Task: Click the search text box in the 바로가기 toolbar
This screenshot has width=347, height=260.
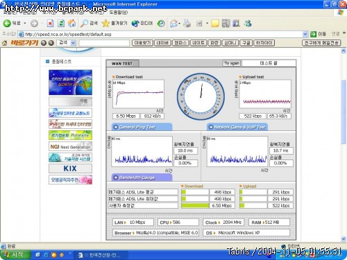Action: pos(104,43)
